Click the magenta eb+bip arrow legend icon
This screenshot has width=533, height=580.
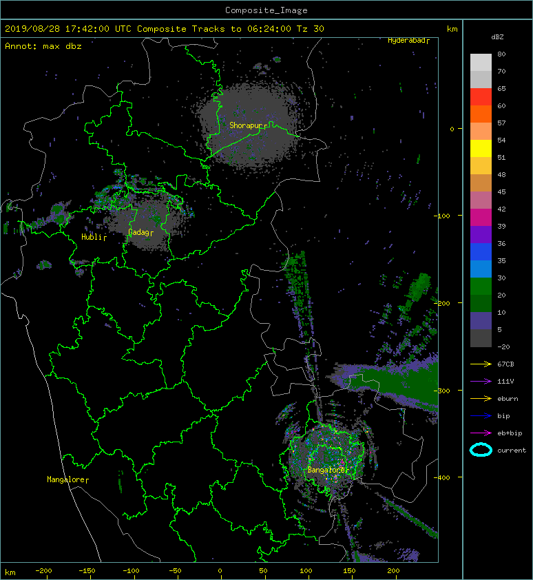(x=481, y=433)
